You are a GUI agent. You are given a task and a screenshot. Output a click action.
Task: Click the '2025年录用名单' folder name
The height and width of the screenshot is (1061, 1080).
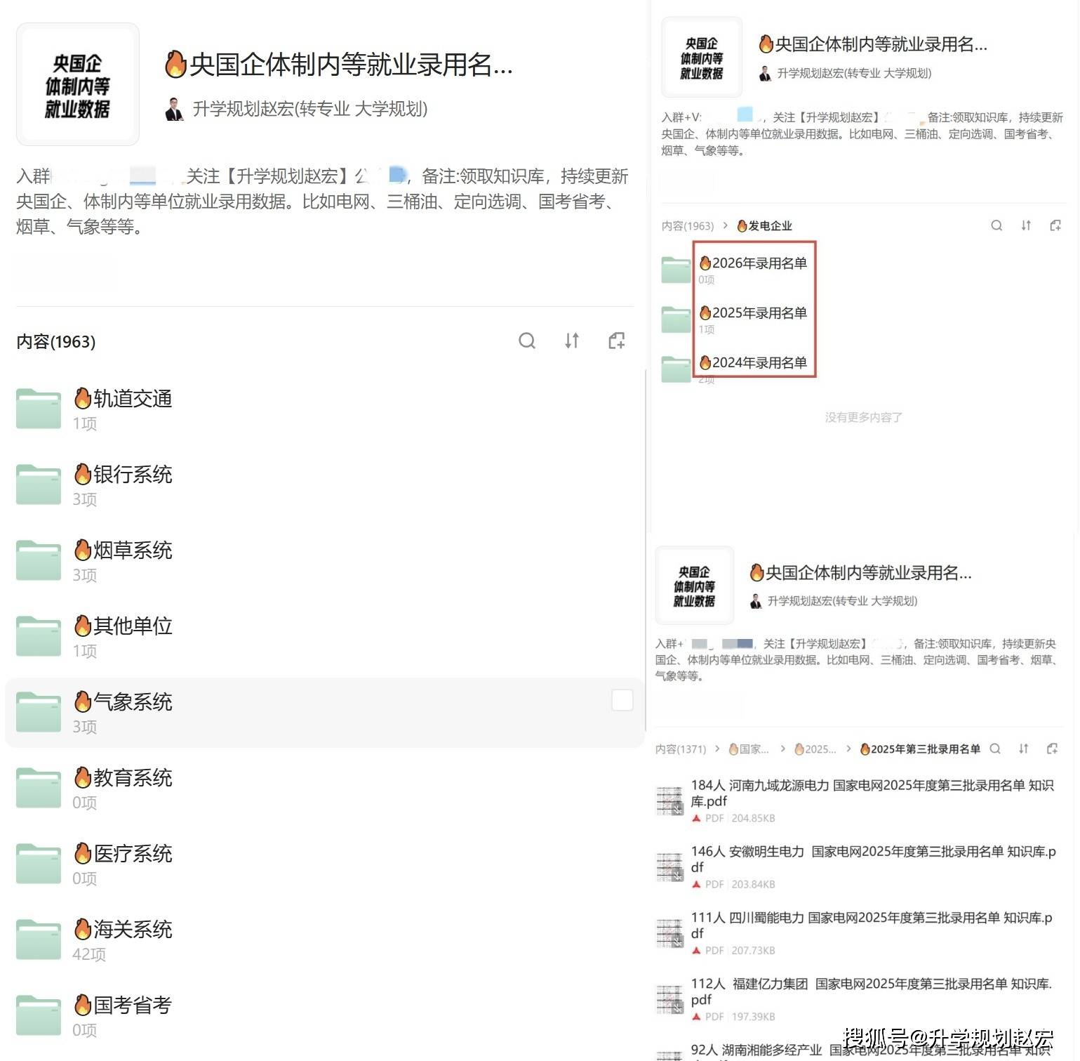(x=753, y=313)
